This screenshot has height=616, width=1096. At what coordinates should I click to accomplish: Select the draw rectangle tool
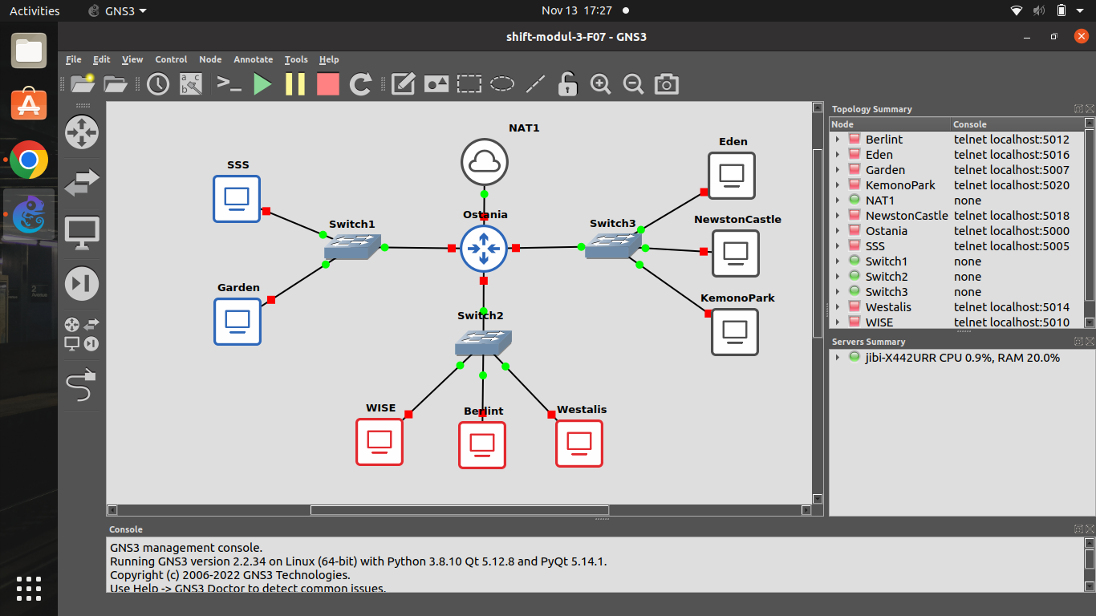469,83
